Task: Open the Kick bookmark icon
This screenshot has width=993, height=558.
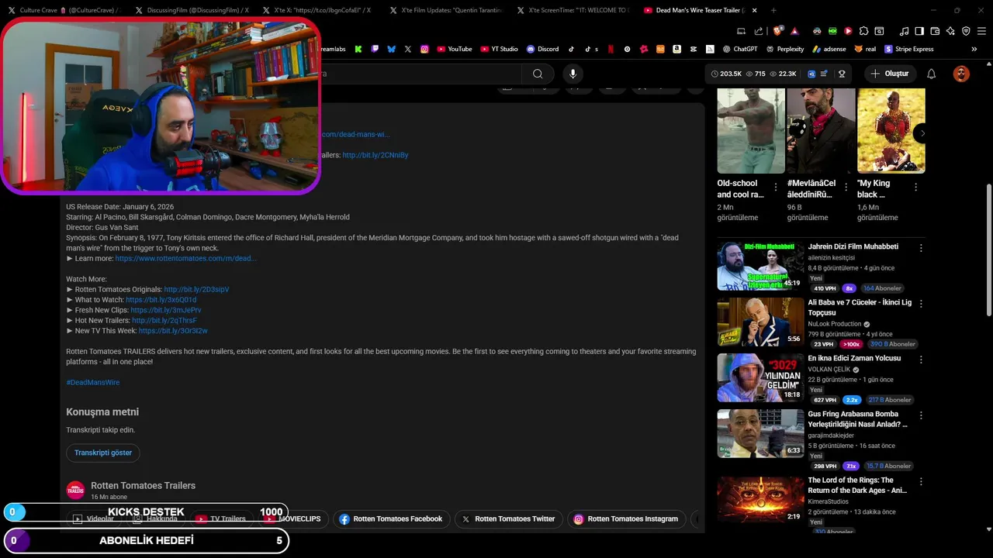Action: click(x=358, y=49)
